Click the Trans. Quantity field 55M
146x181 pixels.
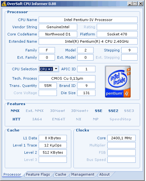[48, 86]
